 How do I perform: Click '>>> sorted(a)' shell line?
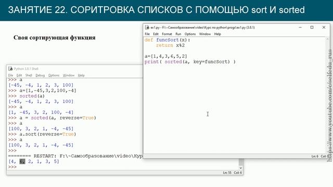27,96
